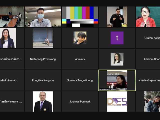This screenshot has height=120, width=160.
Task: Click the woman in red jacket video
Action: (148, 17)
